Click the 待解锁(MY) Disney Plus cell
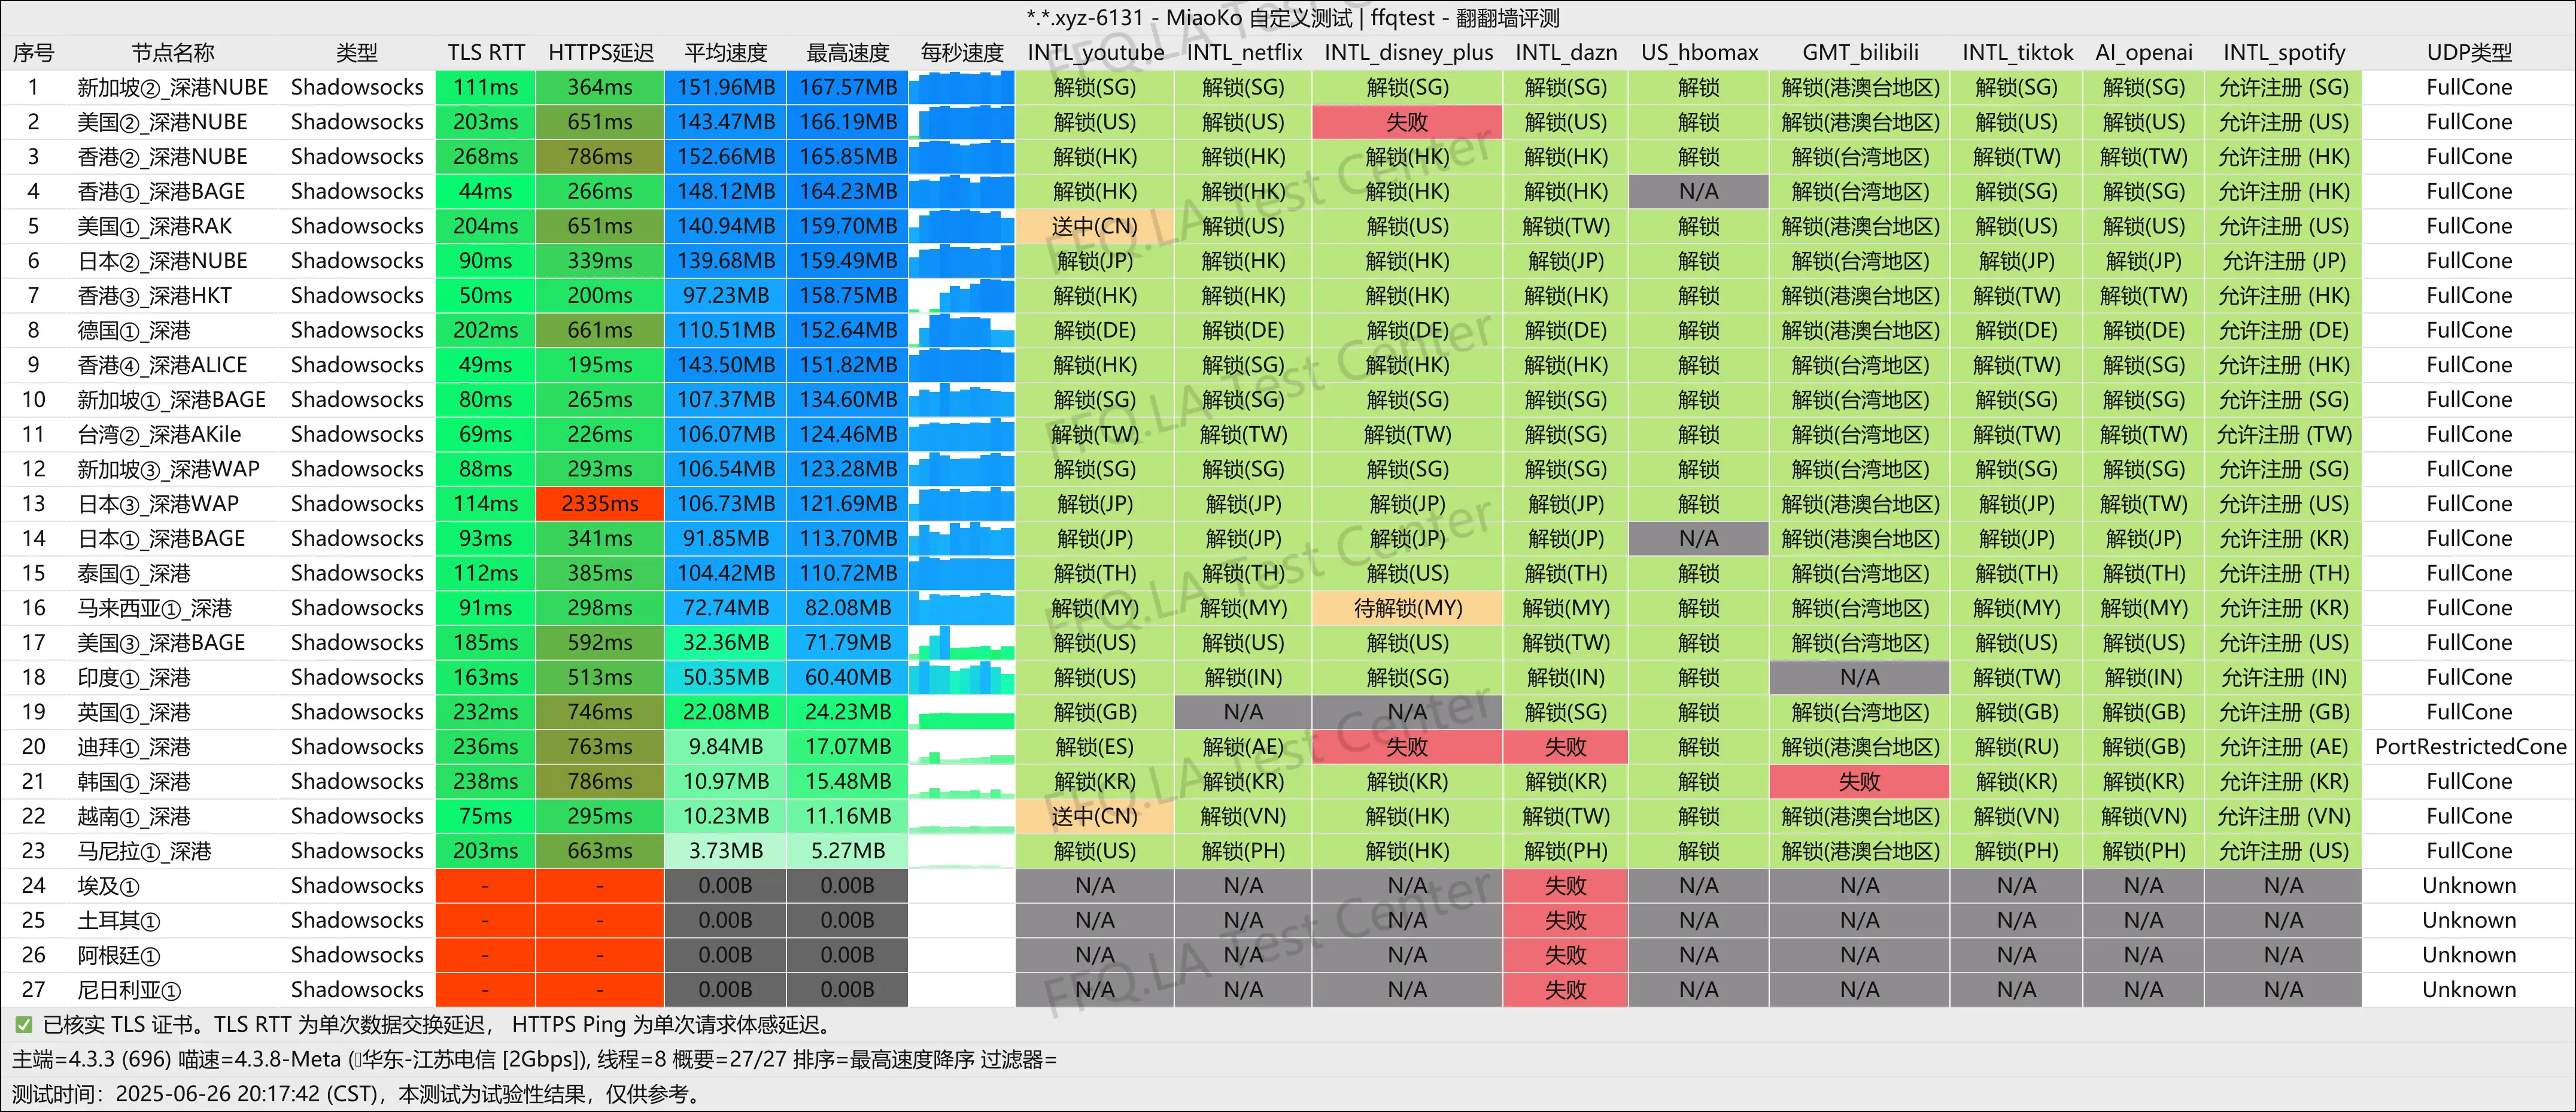Viewport: 2576px width, 1112px height. pyautogui.click(x=1408, y=608)
